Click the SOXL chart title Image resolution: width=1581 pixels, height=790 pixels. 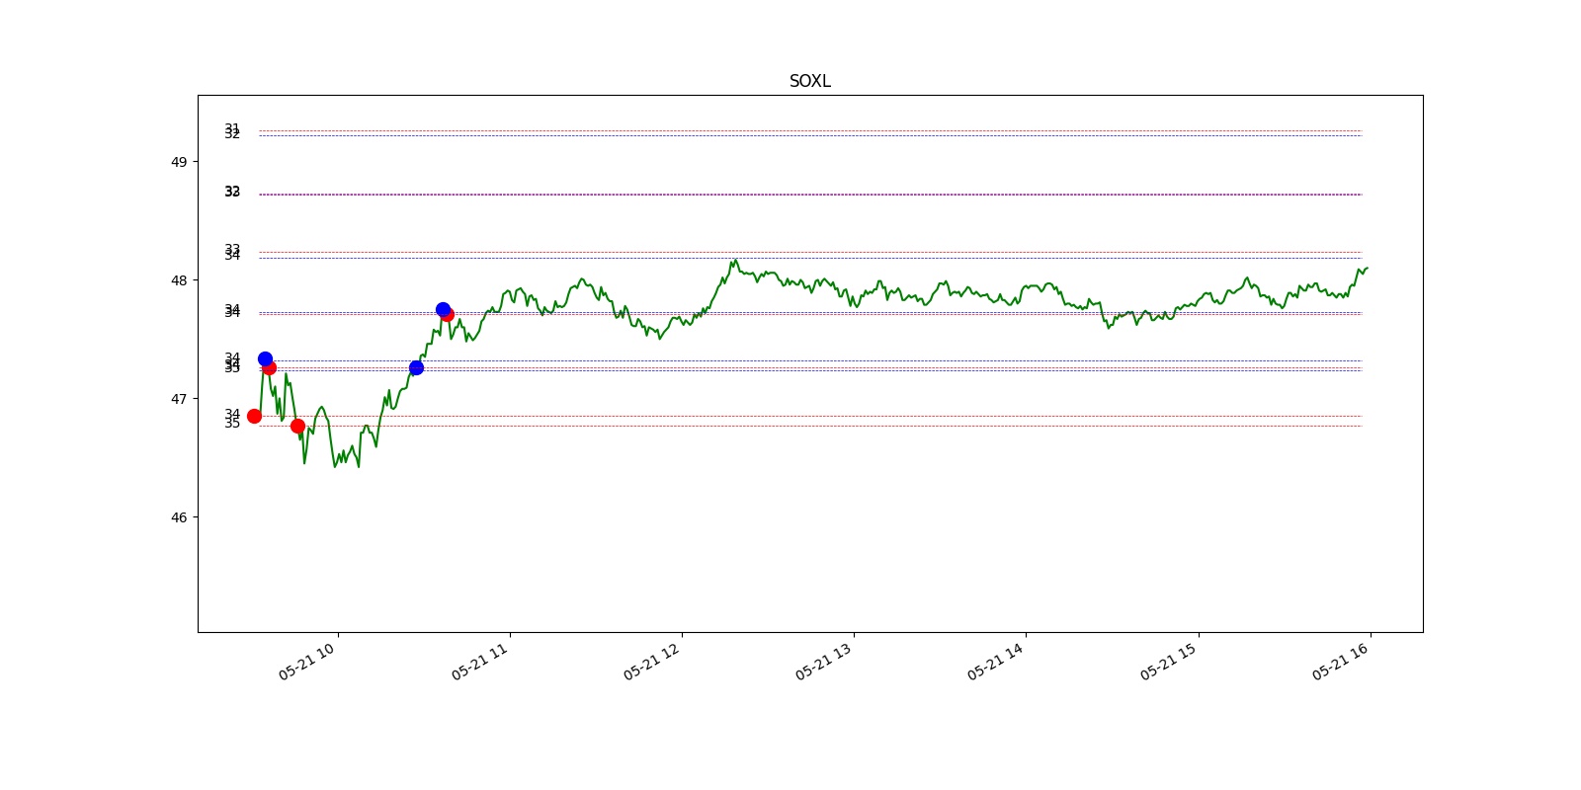pos(809,81)
